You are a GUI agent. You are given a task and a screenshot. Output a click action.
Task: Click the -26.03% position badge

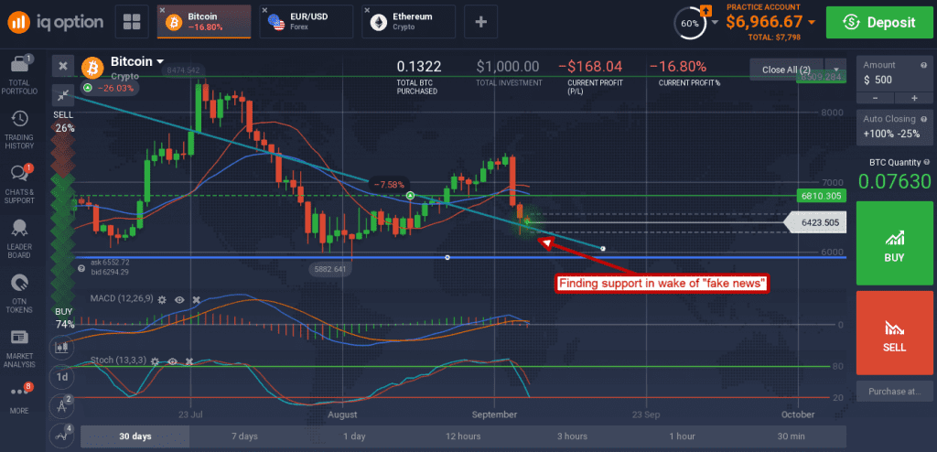coord(110,88)
